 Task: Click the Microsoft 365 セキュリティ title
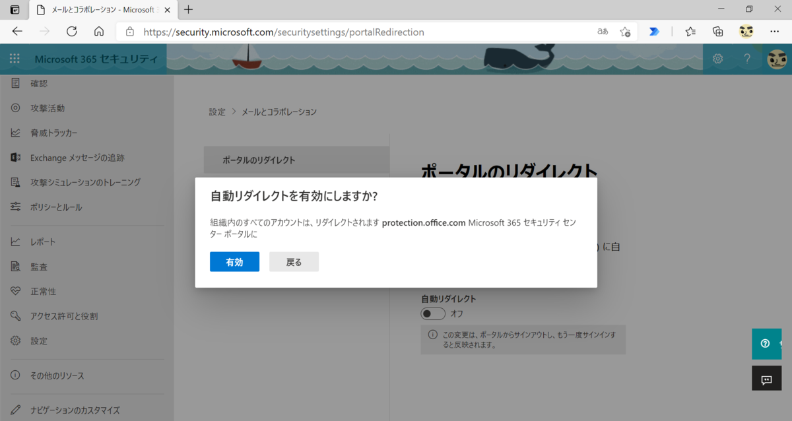[x=96, y=59]
